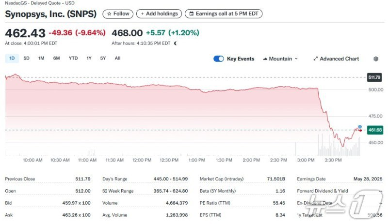Select the 5D time range tab
Image resolution: width=388 pixels, height=224 pixels.
(x=27, y=58)
